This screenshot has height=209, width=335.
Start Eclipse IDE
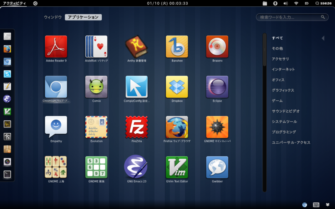pyautogui.click(x=217, y=87)
